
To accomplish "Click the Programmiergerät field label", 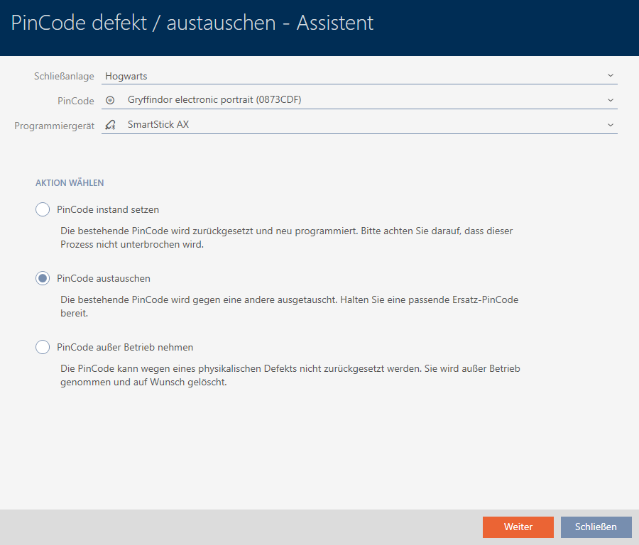I will point(55,126).
